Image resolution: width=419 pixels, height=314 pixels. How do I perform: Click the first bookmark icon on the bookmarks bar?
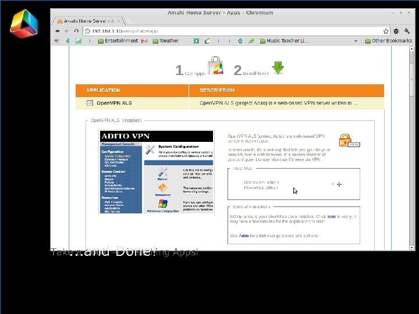tap(56, 41)
